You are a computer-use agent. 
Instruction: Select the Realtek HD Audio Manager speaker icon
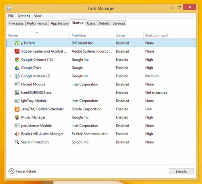tap(17, 134)
